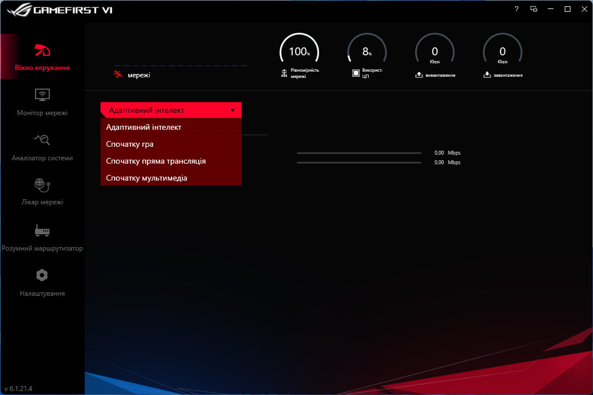Switch to mini window mode icon
Screen dimensions: 593x395
point(534,9)
